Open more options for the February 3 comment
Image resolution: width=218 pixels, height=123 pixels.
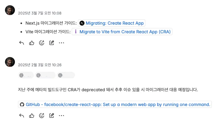pyautogui.click(x=61, y=116)
